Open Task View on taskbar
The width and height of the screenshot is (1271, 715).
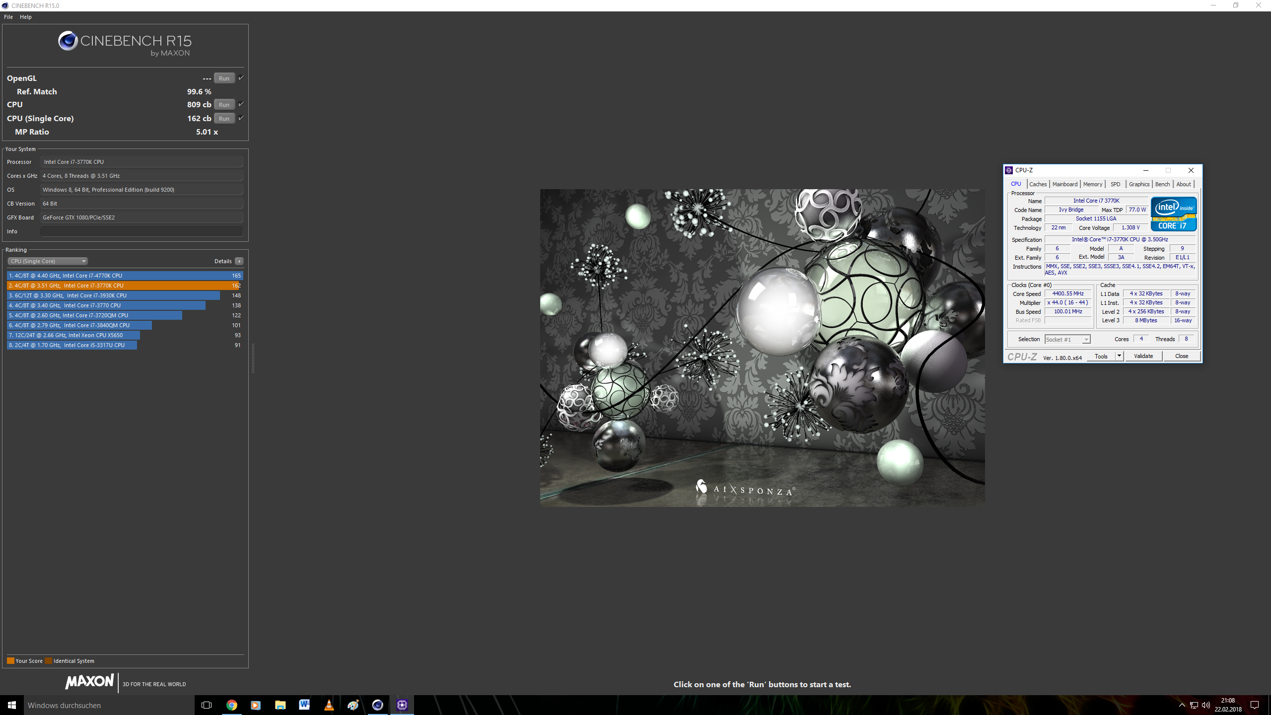tap(207, 705)
